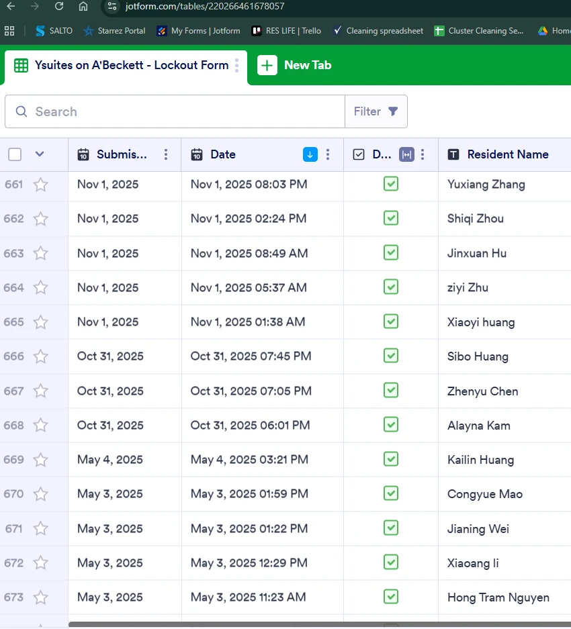Open the SALTO bookmark
This screenshot has width=571, height=629.
tap(54, 31)
